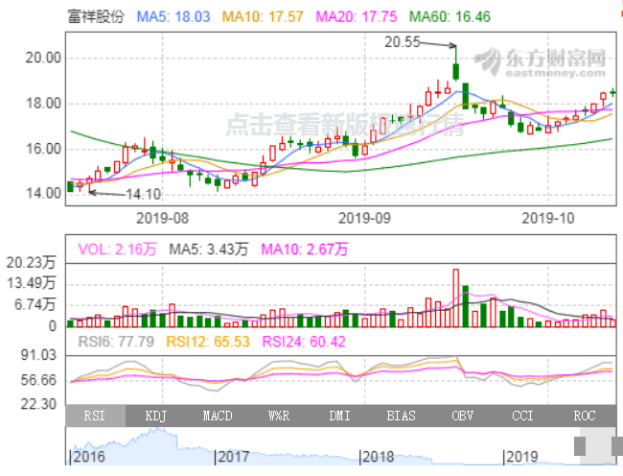This screenshot has height=476, width=623.
Task: Click the right handle of the timeline range slider
Action: [x=617, y=446]
